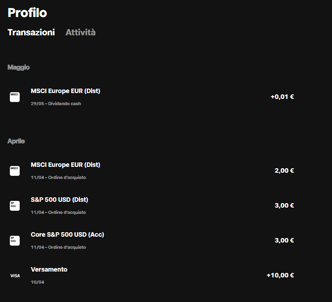Click the S&P 500 USD (Dist) icon
Screen dimensions: 332x302
tap(15, 206)
